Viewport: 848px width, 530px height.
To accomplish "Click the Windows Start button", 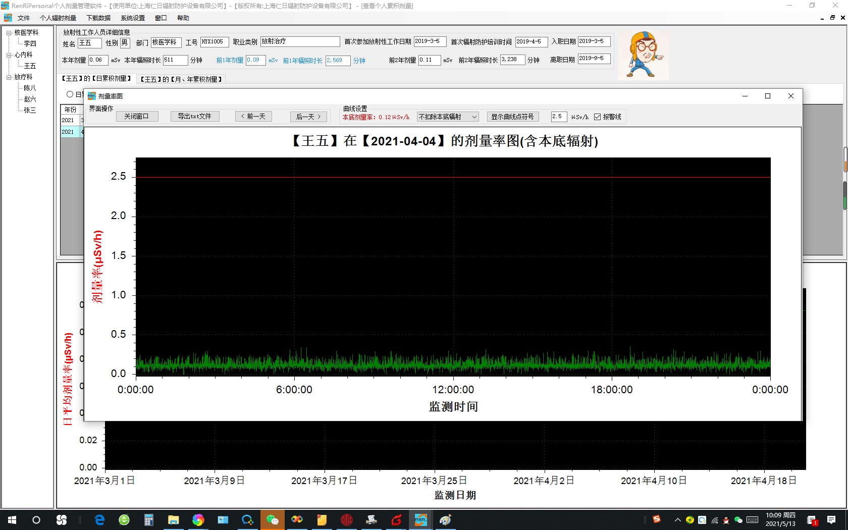I will click(x=12, y=520).
